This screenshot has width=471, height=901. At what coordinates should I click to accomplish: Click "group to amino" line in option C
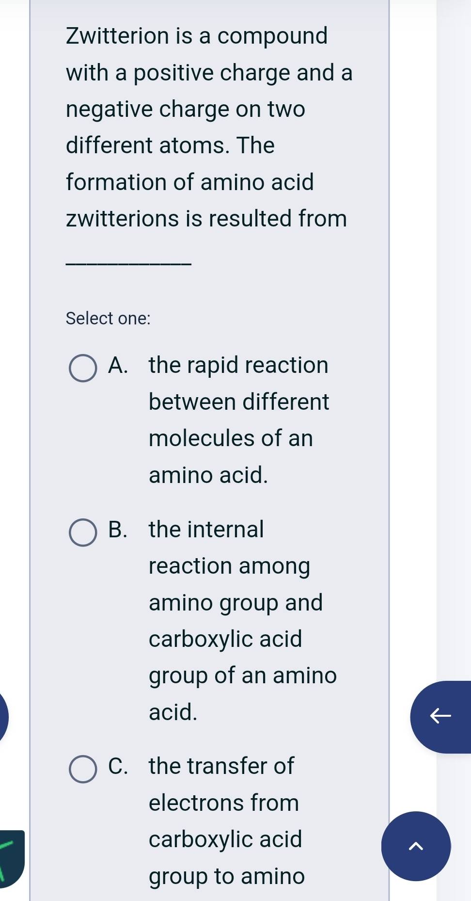click(227, 876)
